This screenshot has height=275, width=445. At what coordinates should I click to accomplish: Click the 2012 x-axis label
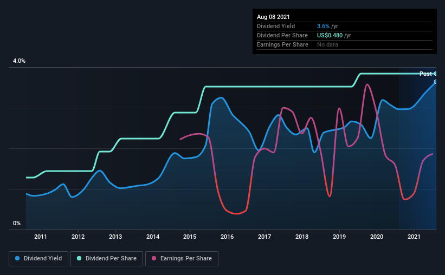[78, 237]
